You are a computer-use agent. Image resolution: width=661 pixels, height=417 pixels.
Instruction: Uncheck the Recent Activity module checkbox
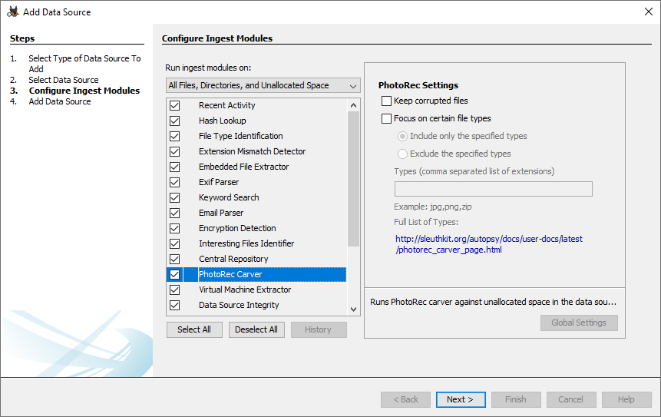click(174, 105)
